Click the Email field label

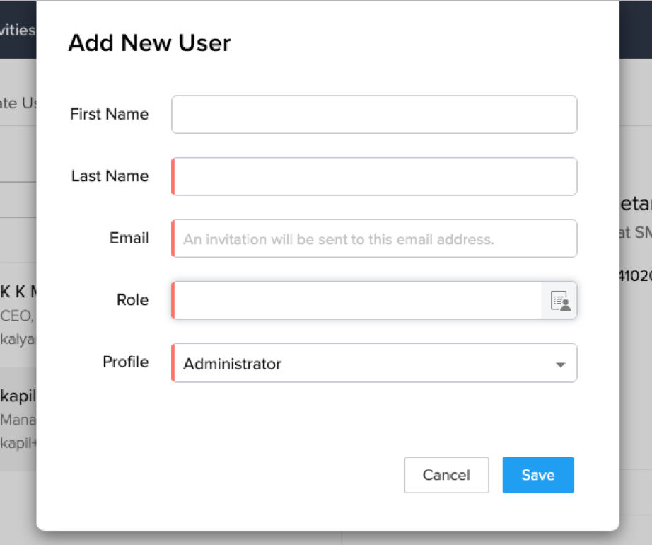pos(129,238)
